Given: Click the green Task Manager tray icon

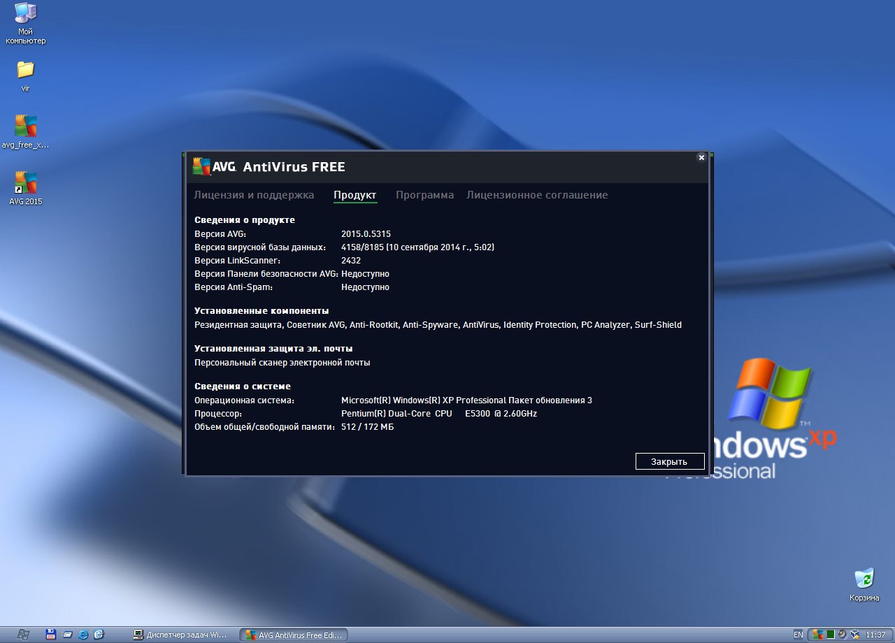Looking at the screenshot, I should click(x=830, y=635).
